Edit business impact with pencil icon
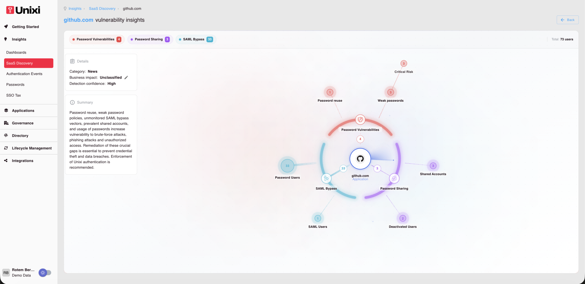Screen dimensions: 585x284 pyautogui.click(x=126, y=77)
